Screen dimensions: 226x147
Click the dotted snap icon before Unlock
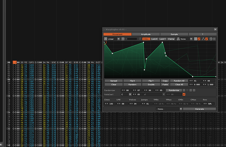[140, 39]
